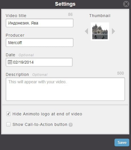The width and height of the screenshot is (131, 150).
Task: Show next thumbnail with the right arrow
Action: click(113, 31)
